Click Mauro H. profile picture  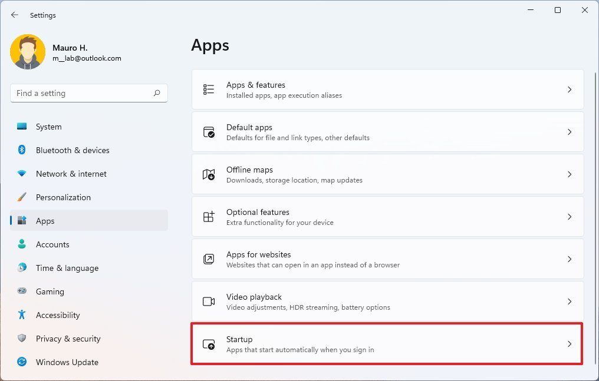click(28, 52)
